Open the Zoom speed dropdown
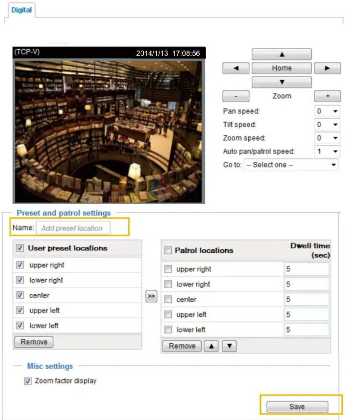The image size is (345, 420). point(327,138)
